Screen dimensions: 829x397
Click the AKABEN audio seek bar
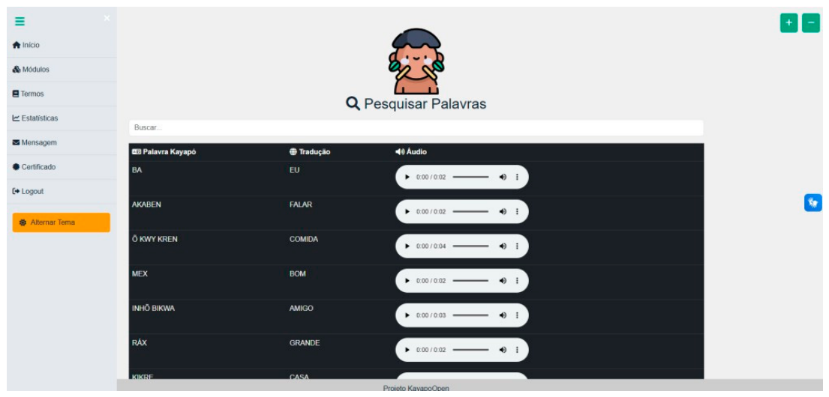point(470,212)
